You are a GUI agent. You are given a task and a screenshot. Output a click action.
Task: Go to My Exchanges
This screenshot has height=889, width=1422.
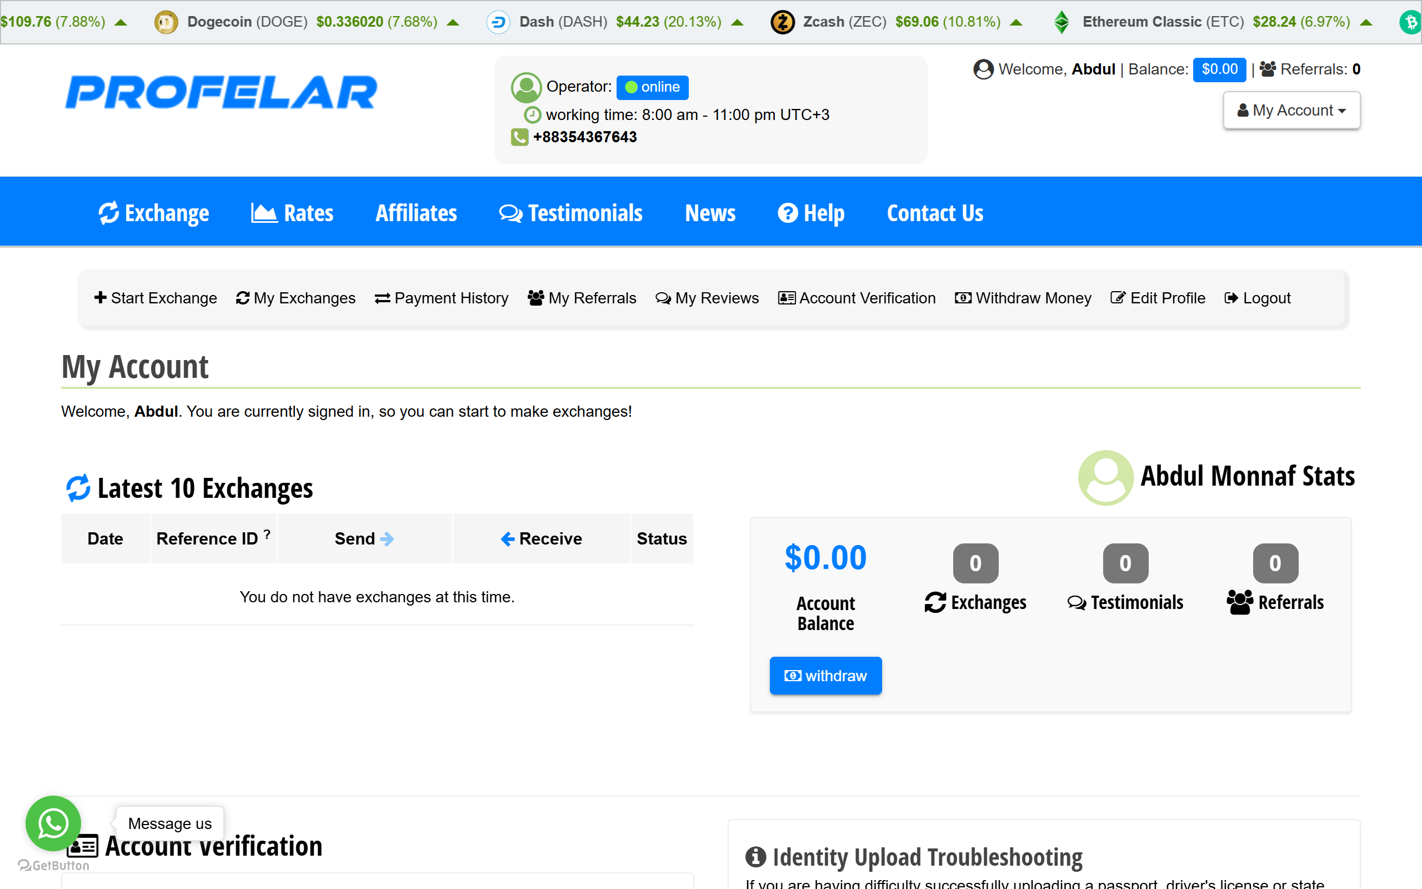(x=296, y=298)
